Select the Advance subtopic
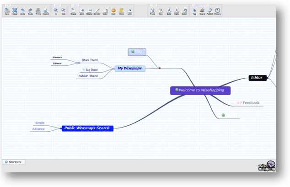Viewport: 290px width, 187px height. [x=38, y=129]
